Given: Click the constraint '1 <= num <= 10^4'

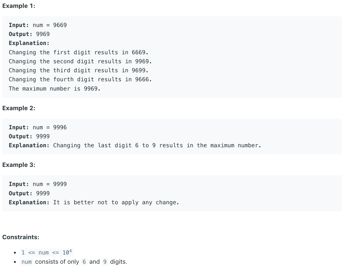Looking at the screenshot, I should pos(47,252).
